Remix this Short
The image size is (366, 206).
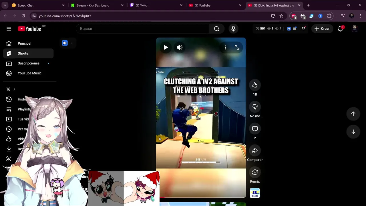[x=255, y=172]
